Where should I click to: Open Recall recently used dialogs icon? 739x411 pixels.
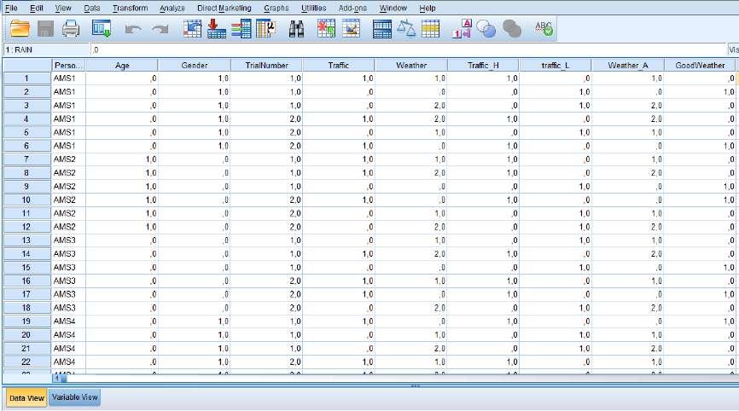pos(102,29)
